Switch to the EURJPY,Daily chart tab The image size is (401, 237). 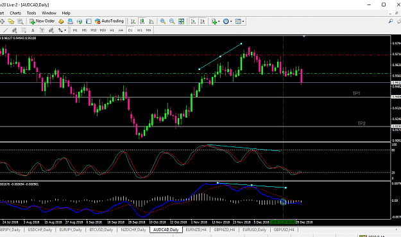(x=71, y=230)
